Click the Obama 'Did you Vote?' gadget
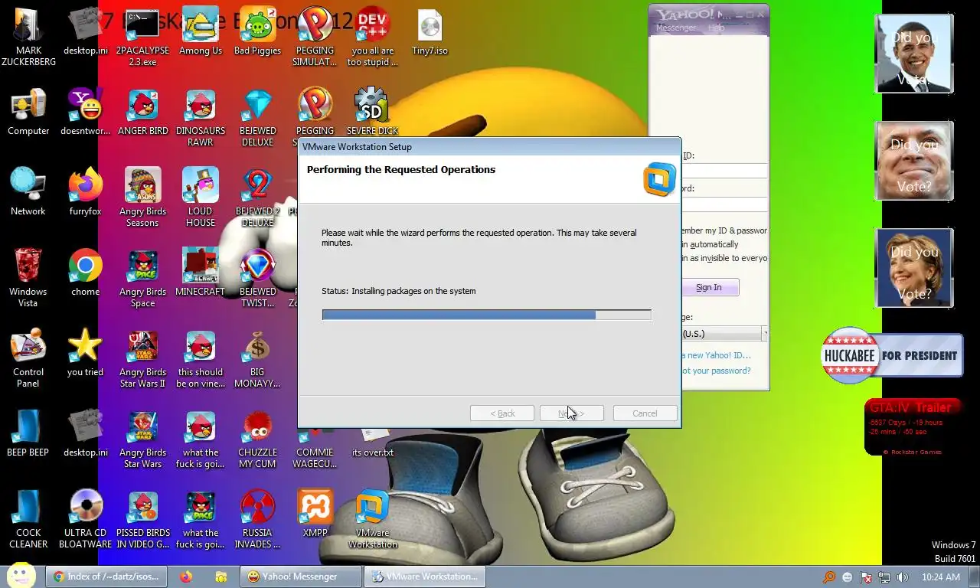The height and width of the screenshot is (588, 980). [914, 54]
